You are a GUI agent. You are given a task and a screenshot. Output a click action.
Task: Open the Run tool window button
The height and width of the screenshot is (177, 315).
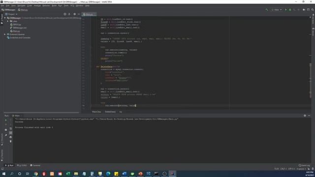(9, 165)
